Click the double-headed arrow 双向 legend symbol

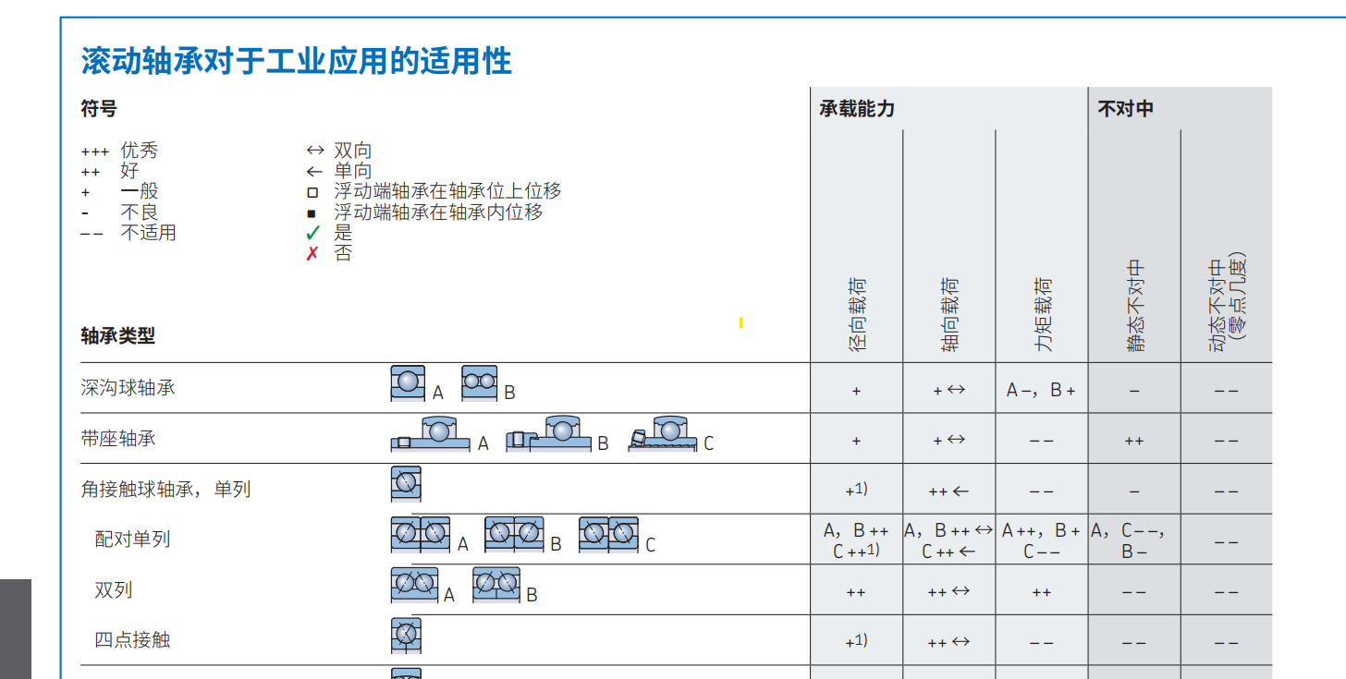click(x=315, y=151)
